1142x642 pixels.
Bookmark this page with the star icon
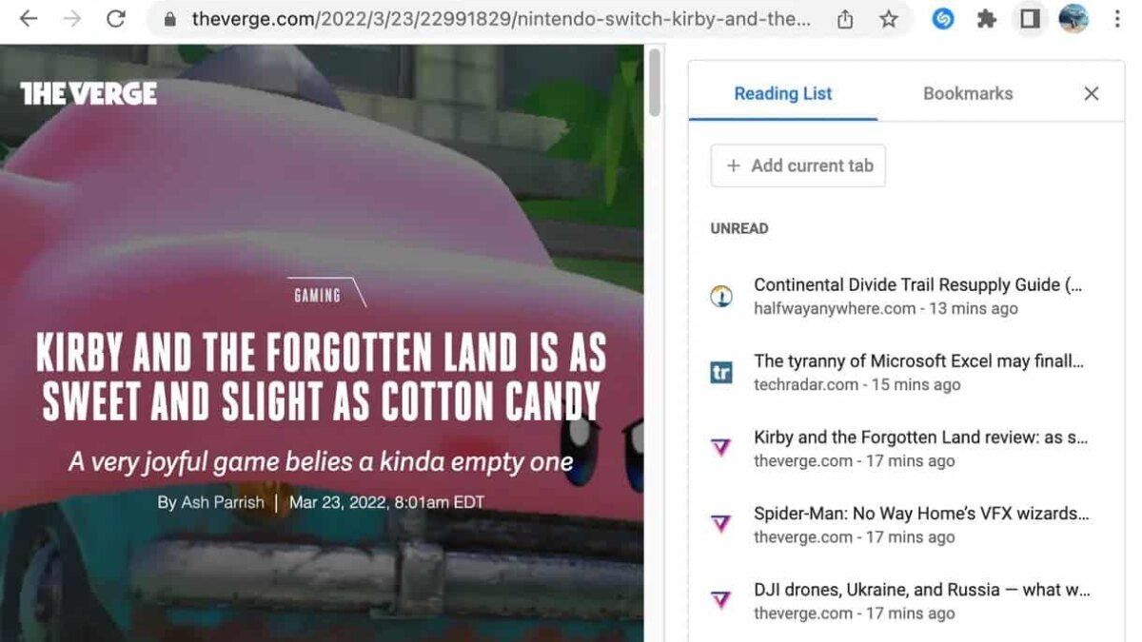click(x=888, y=18)
